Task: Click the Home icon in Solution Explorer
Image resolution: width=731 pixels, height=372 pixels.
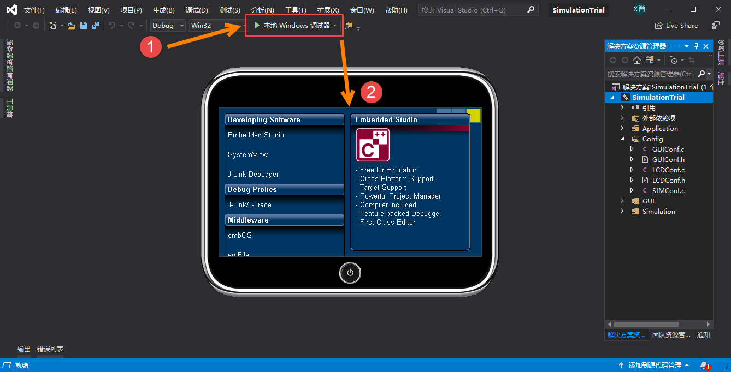Action: 636,60
